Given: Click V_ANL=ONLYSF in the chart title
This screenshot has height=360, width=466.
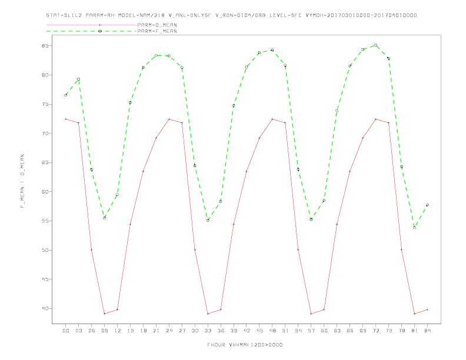Looking at the screenshot, I should click(x=189, y=15).
